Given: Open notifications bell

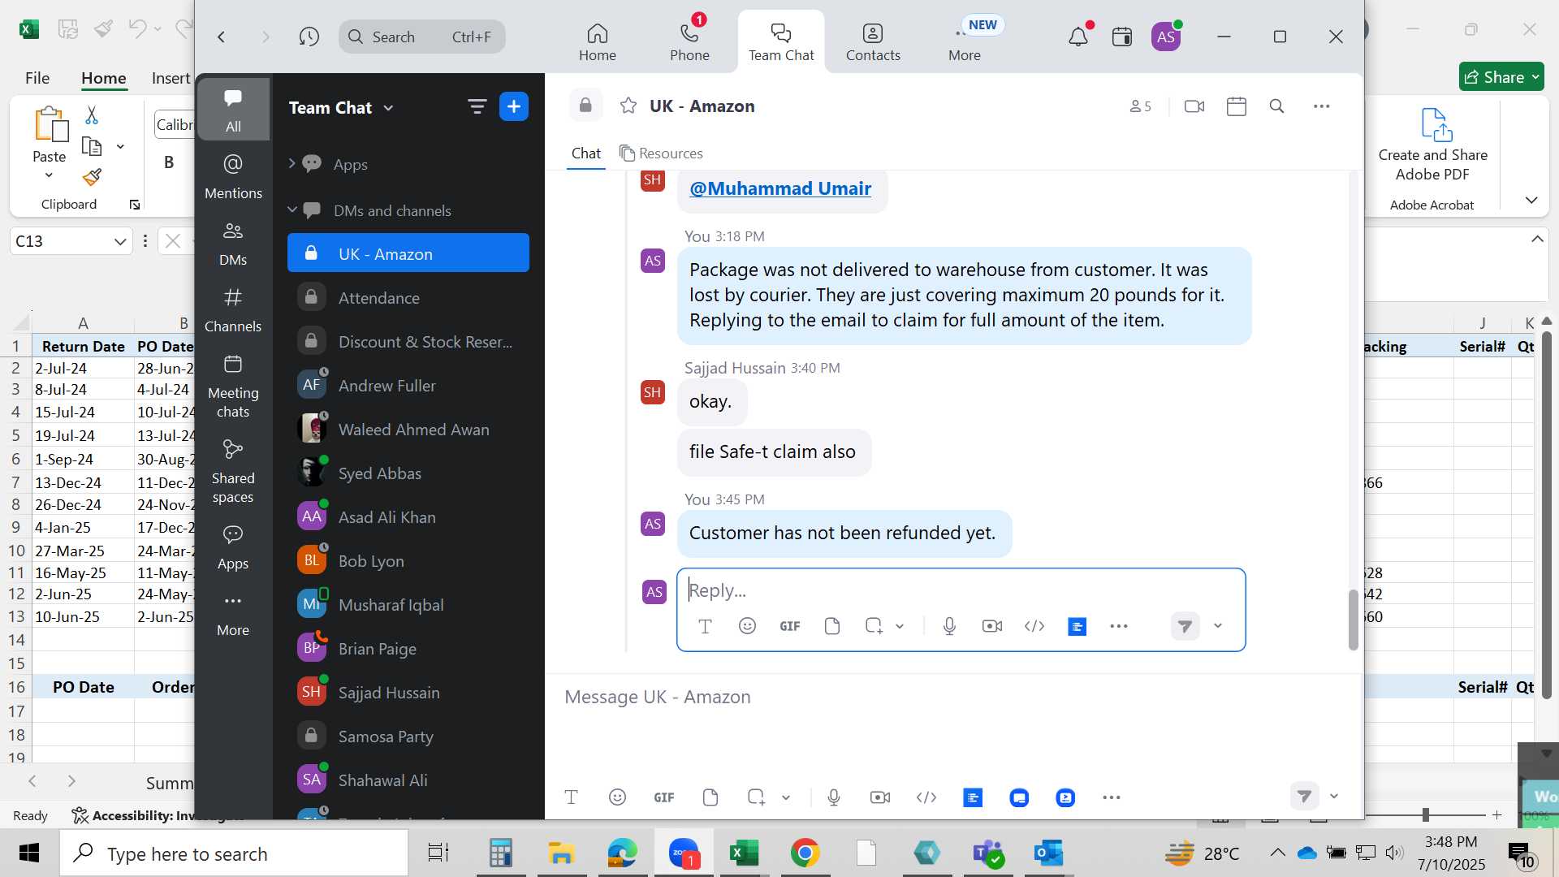Looking at the screenshot, I should click(x=1078, y=37).
